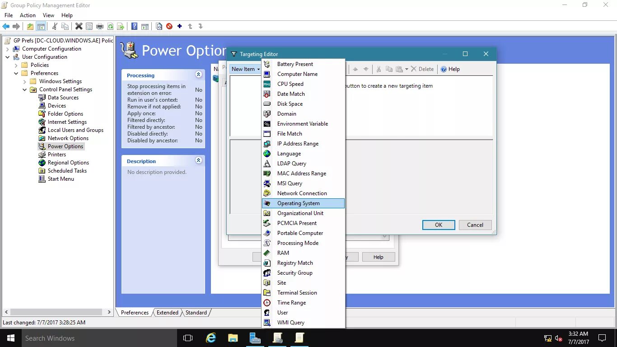Image resolution: width=617 pixels, height=347 pixels.
Task: Refresh using the green arrow toolbar icon
Action: [110, 26]
